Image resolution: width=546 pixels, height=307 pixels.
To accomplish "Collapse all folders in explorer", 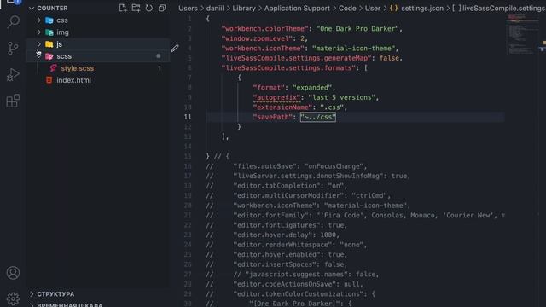I will 162,8.
